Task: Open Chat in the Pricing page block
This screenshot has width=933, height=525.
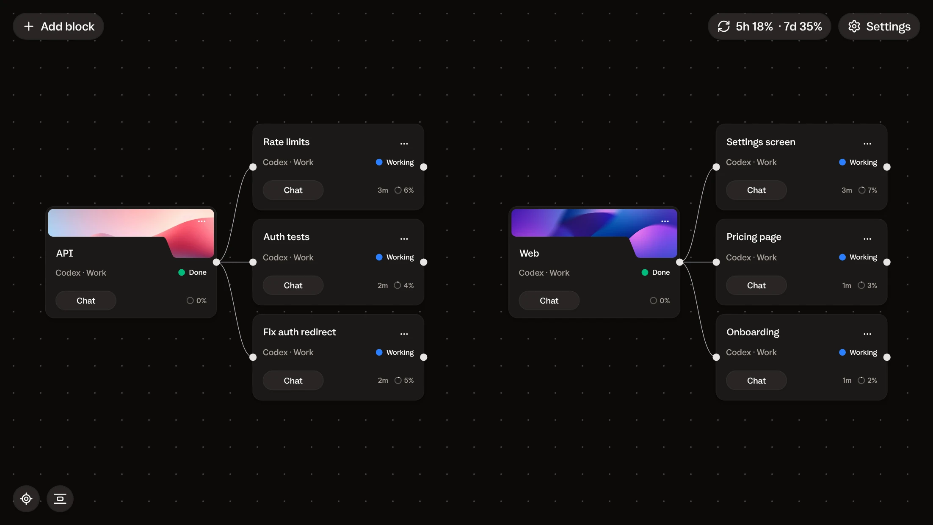Action: 756,285
